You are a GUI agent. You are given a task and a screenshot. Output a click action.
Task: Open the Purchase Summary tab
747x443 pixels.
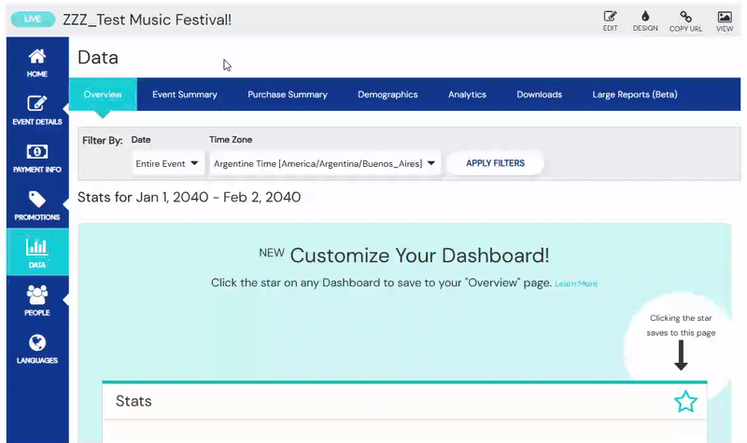pos(288,94)
